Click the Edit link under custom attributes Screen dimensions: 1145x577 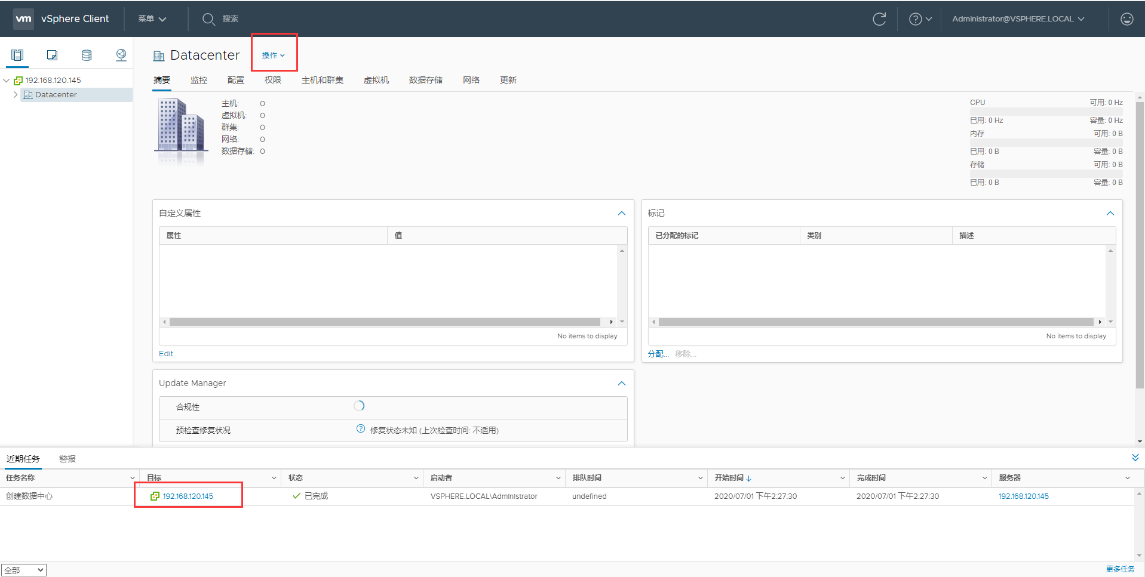165,353
